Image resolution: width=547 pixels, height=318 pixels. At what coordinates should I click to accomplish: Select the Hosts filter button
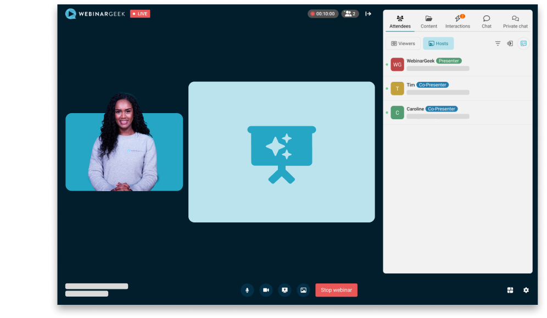coord(438,43)
